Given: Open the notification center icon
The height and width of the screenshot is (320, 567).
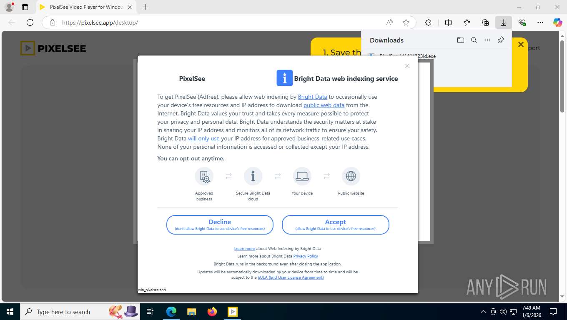Looking at the screenshot, I should 553,312.
